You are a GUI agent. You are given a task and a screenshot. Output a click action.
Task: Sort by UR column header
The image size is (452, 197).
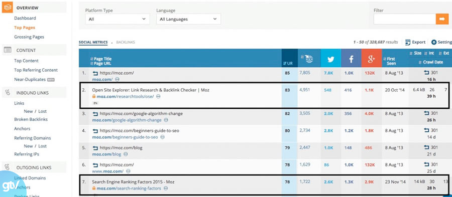click(x=288, y=64)
